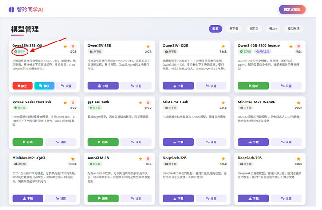Stop the running Qwen35V-35B-Q8 model

[x=22, y=86]
